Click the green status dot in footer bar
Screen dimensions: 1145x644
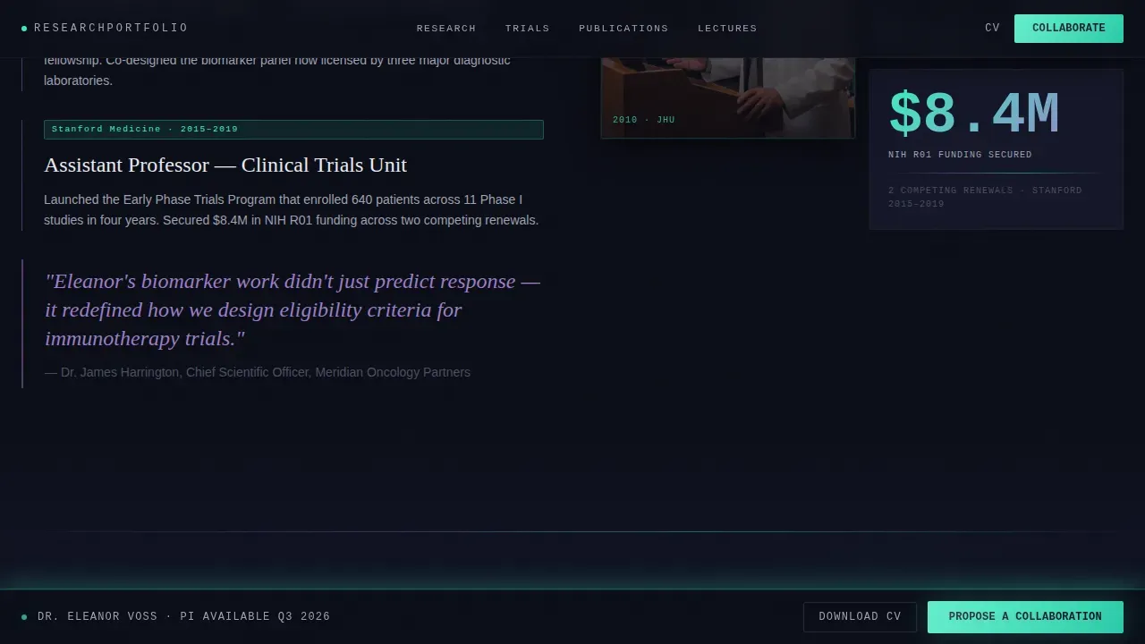coord(24,617)
